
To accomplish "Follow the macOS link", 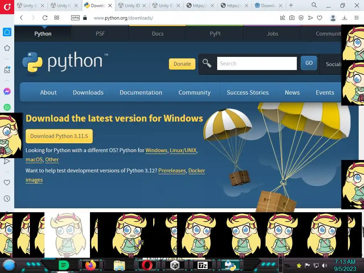I will point(34,160).
